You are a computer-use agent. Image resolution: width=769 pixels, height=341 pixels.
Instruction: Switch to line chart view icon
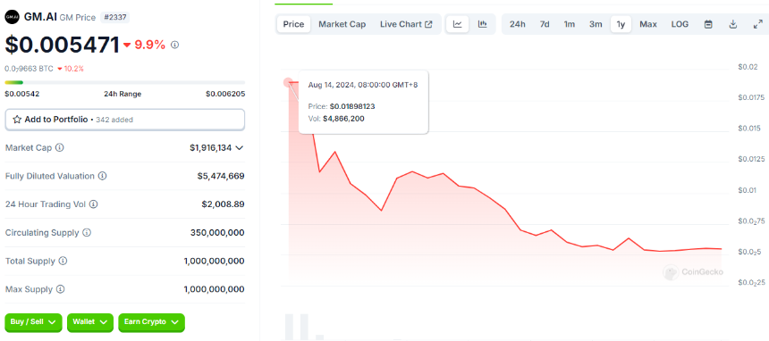(x=458, y=24)
